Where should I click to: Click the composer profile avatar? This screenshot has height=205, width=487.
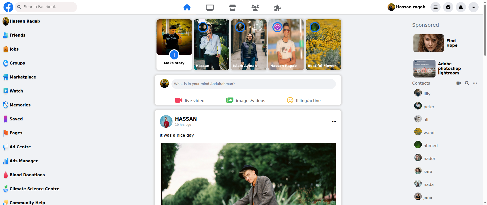(x=164, y=84)
